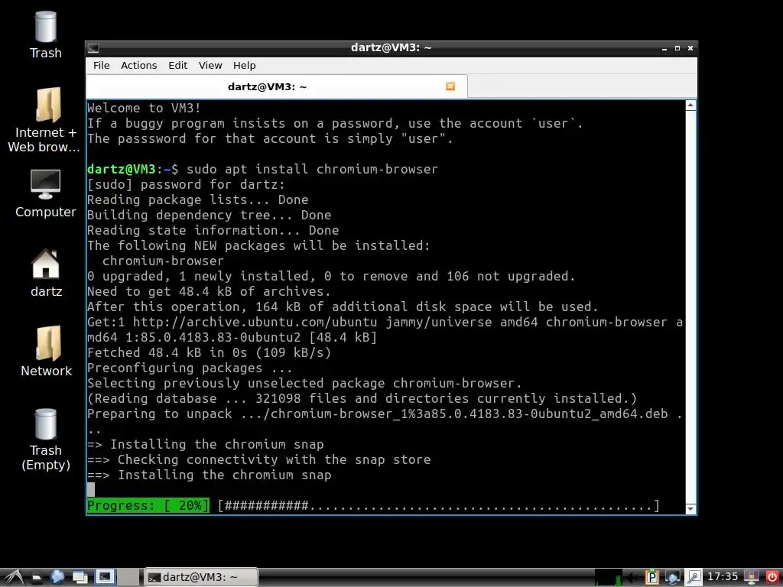The height and width of the screenshot is (587, 783).
Task: Launch the web browser globe in taskbar
Action: coord(57,577)
